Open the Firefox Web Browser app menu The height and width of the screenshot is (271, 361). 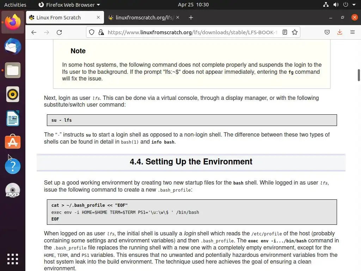pos(69,5)
